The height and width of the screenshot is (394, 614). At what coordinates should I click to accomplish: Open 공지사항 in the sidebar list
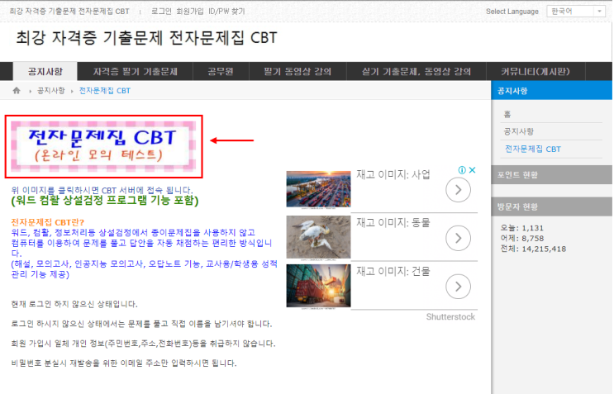click(x=518, y=131)
